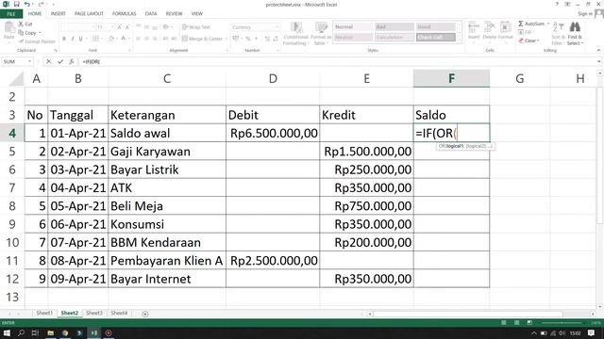
Task: Toggle Underline formatting
Action: pyautogui.click(x=80, y=39)
